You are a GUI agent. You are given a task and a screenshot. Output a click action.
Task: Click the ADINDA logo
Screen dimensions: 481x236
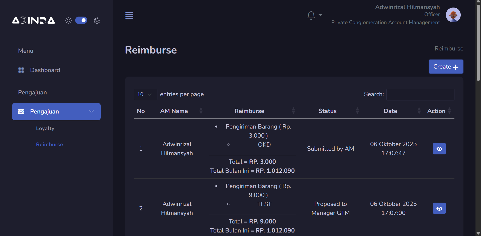pos(34,20)
